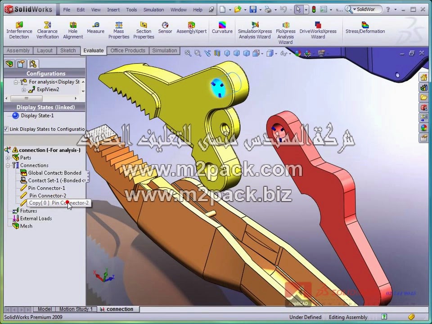Click the Save icon in the top toolbar
Screen dimensions: 432x324
click(x=253, y=9)
